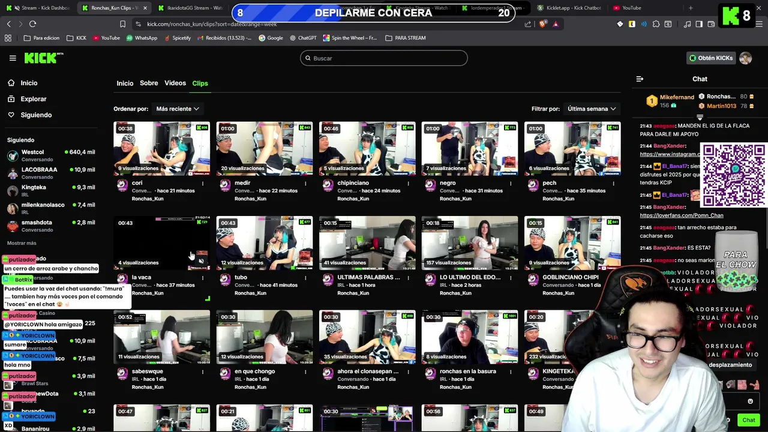Open options menu for clip 'sabeswque'

click(x=203, y=372)
